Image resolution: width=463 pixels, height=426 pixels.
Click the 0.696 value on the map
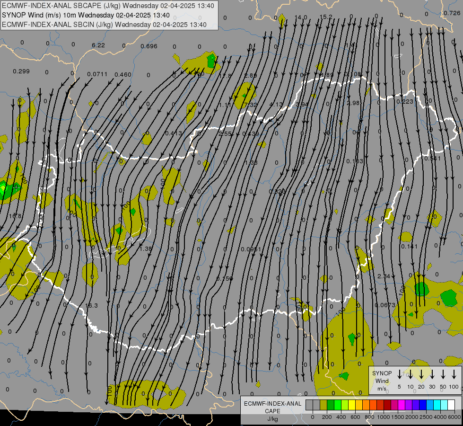click(149, 46)
